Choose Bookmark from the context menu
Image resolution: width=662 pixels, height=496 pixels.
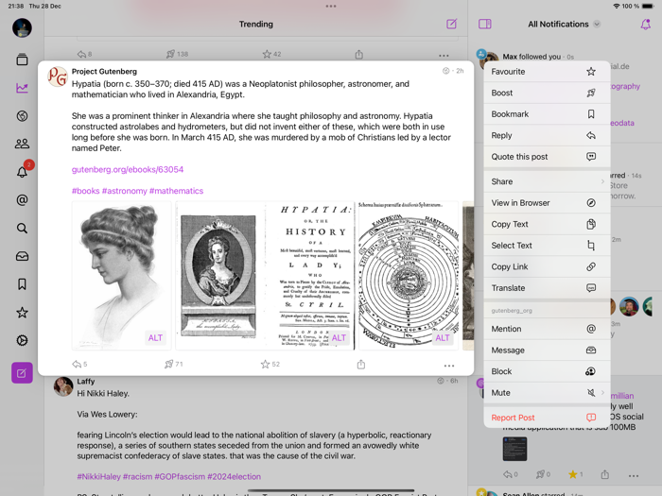click(547, 114)
